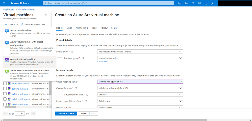The width and height of the screenshot is (252, 121).
Task: Open the Resource group dropdown
Action: pyautogui.click(x=140, y=58)
